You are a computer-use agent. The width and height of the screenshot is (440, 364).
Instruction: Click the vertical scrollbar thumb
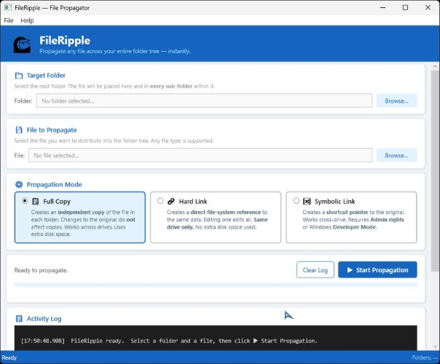pos(435,171)
